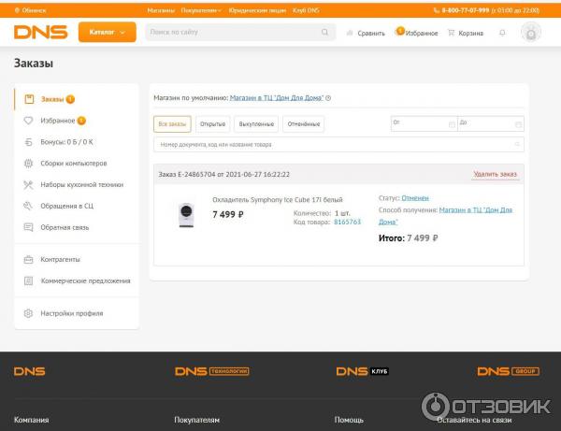Click the notification bell icon
The height and width of the screenshot is (431, 561).
coord(502,33)
